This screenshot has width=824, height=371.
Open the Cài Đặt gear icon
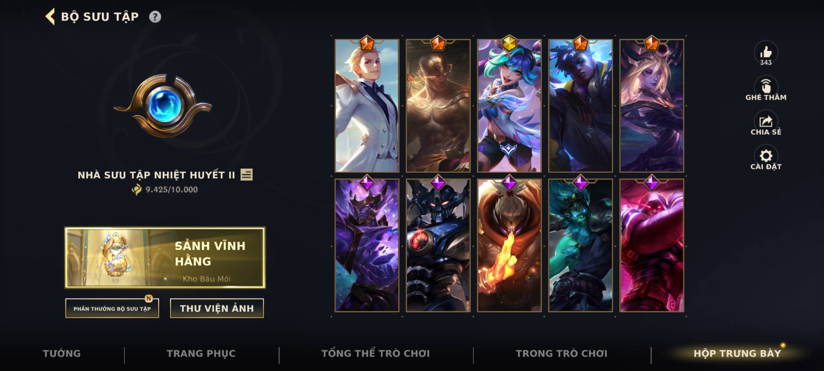(766, 156)
